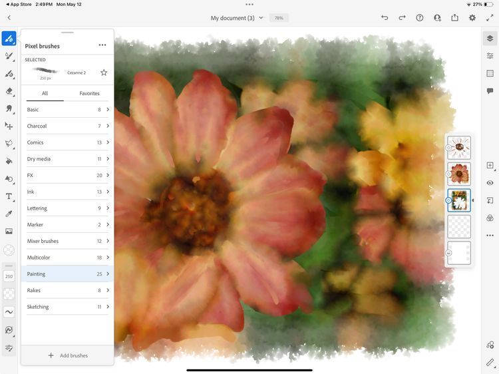The width and height of the screenshot is (499, 374).
Task: Click the 78% zoom level button
Action: pos(279,18)
